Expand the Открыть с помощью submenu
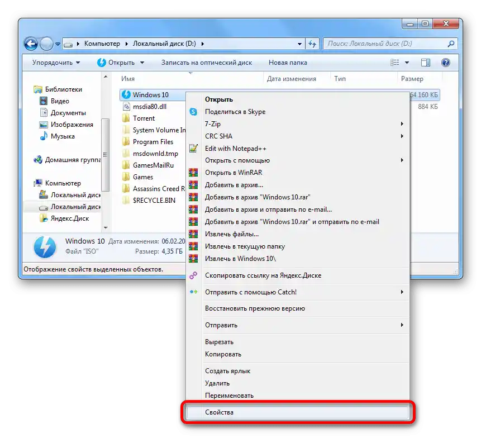This screenshot has width=481, height=438. click(x=298, y=160)
